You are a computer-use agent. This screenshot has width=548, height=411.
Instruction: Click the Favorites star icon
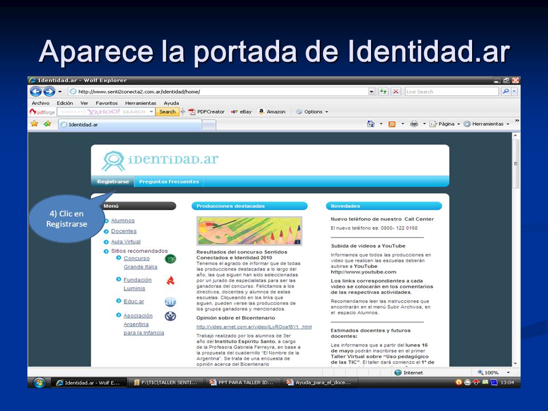(34, 124)
